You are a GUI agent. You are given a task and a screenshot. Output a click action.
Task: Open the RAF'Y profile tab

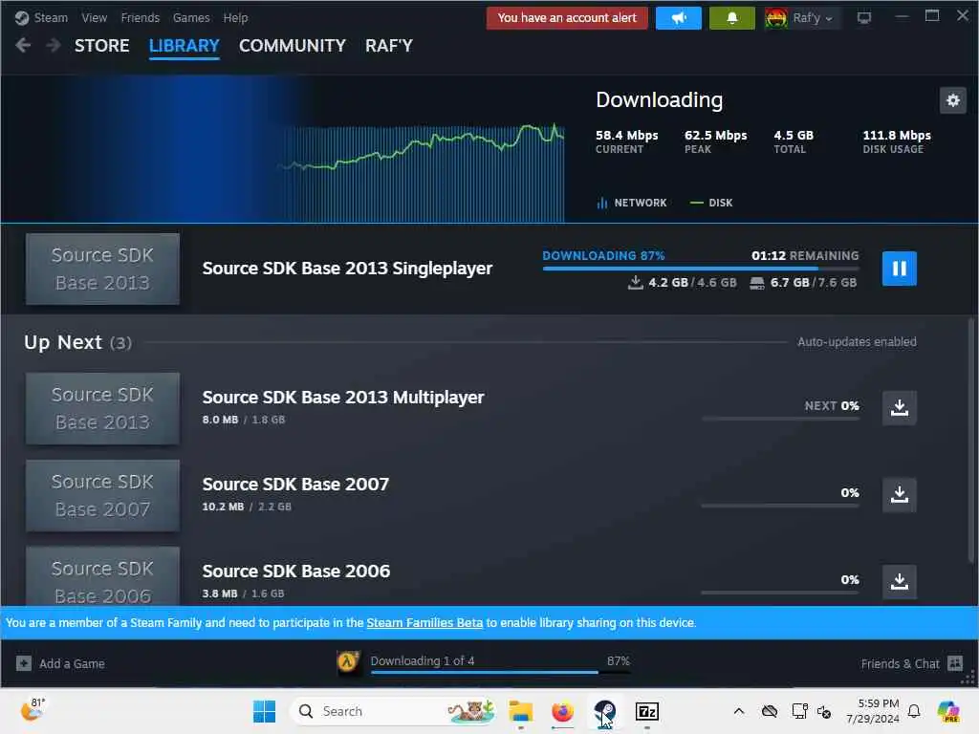[389, 46]
